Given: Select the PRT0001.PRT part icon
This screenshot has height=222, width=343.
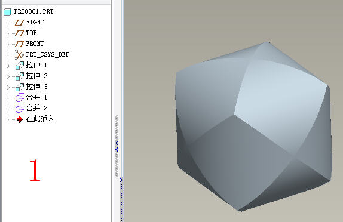Looking at the screenshot, I should [x=7, y=12].
